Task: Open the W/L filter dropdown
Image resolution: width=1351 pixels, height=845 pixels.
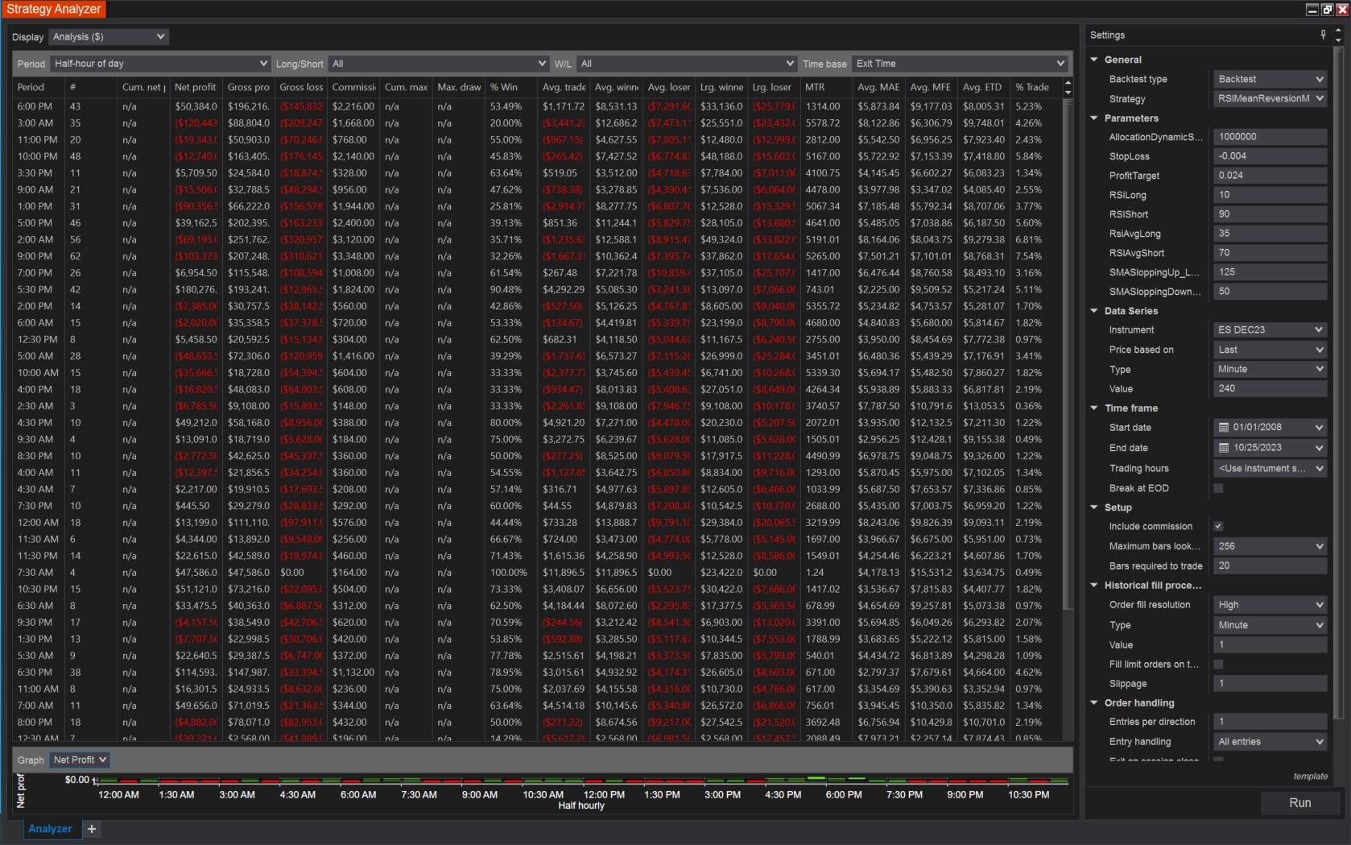Action: pyautogui.click(x=687, y=64)
